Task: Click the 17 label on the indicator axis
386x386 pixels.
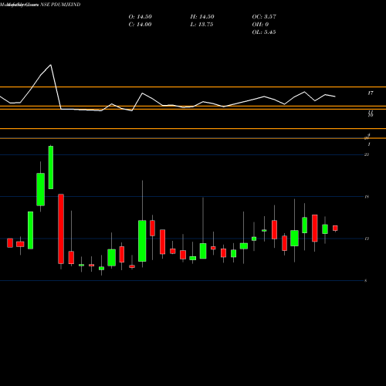Action: (371, 93)
